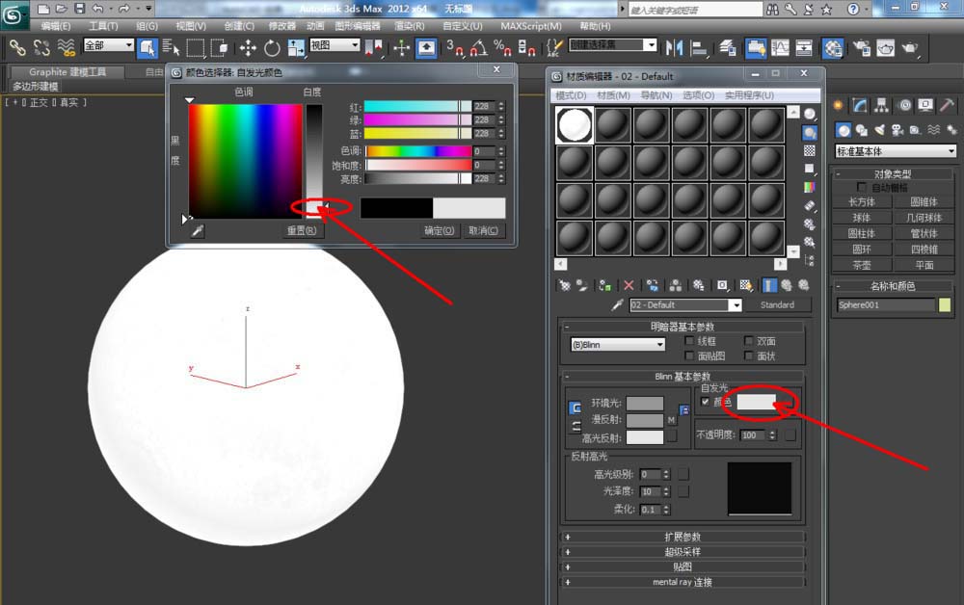Open the Modify panel tab icon
The height and width of the screenshot is (605, 964).
[860, 106]
